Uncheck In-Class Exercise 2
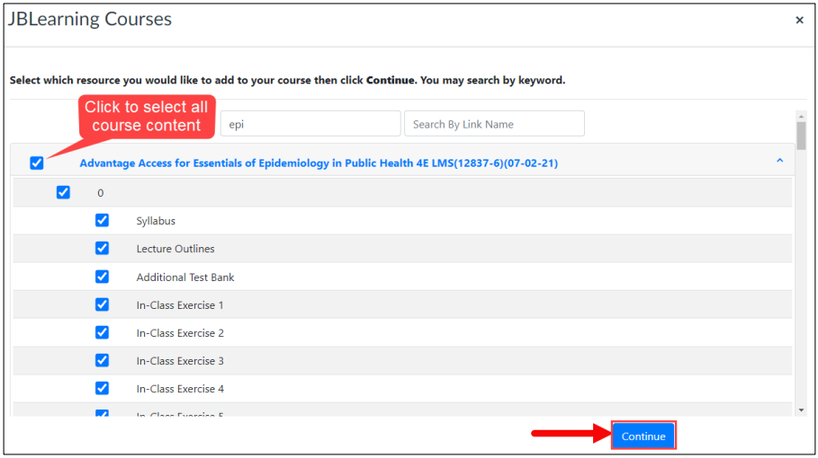This screenshot has height=458, width=818. click(x=102, y=332)
